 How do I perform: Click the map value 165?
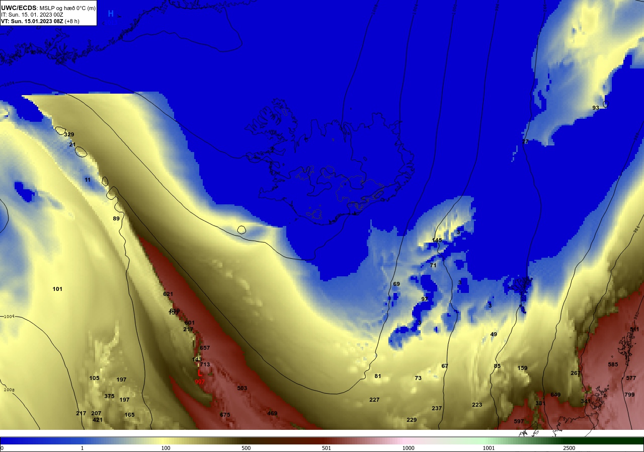tap(129, 415)
